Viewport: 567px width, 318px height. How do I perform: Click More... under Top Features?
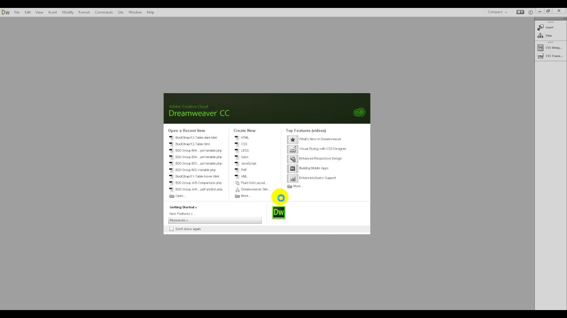(295, 186)
